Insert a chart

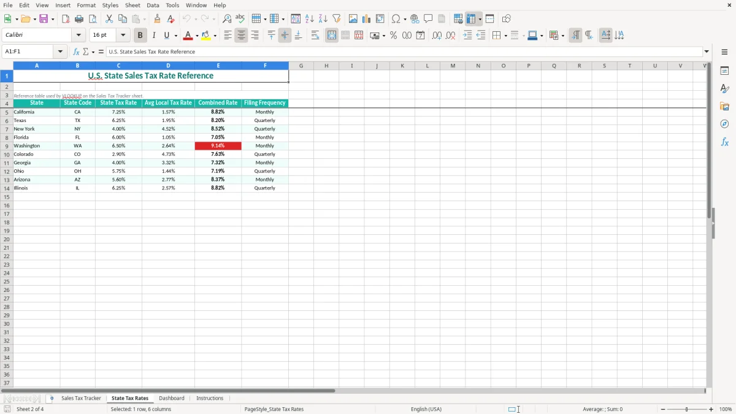pyautogui.click(x=367, y=19)
